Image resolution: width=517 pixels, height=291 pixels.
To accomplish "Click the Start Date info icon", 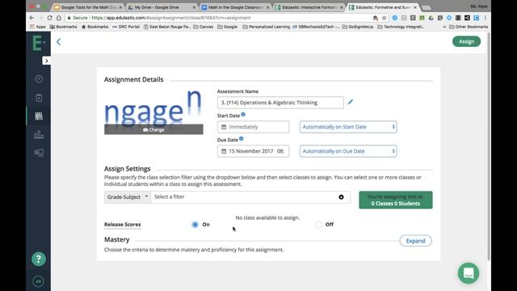I will [x=243, y=115].
